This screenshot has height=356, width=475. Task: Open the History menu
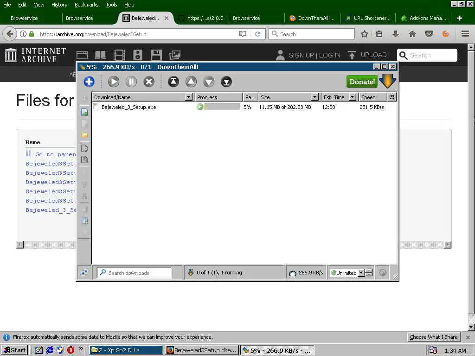[x=59, y=5]
